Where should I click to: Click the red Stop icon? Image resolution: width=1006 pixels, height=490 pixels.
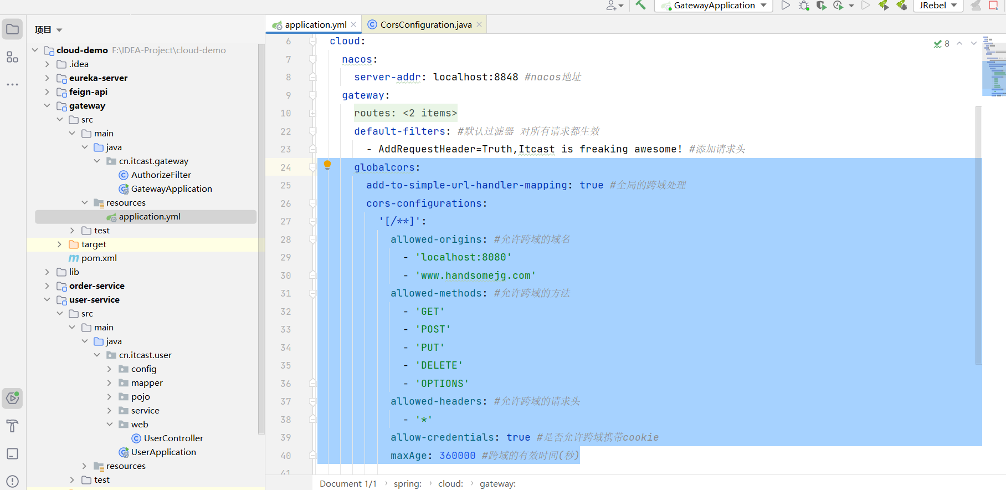click(x=993, y=6)
